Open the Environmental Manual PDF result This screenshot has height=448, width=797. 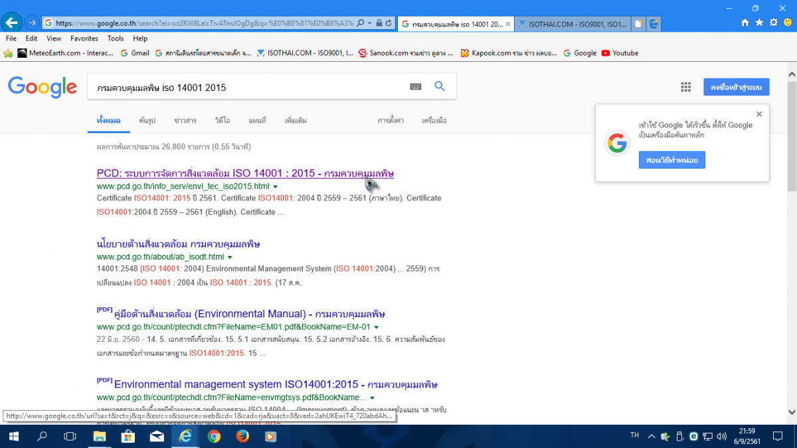(250, 314)
